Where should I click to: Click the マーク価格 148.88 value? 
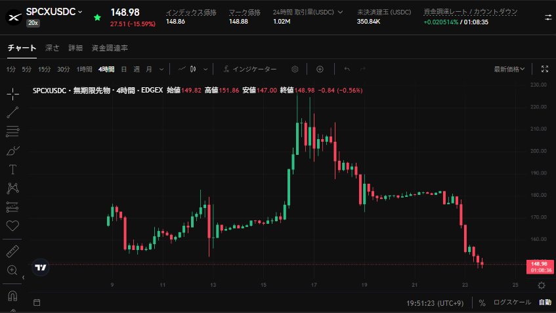[238, 22]
